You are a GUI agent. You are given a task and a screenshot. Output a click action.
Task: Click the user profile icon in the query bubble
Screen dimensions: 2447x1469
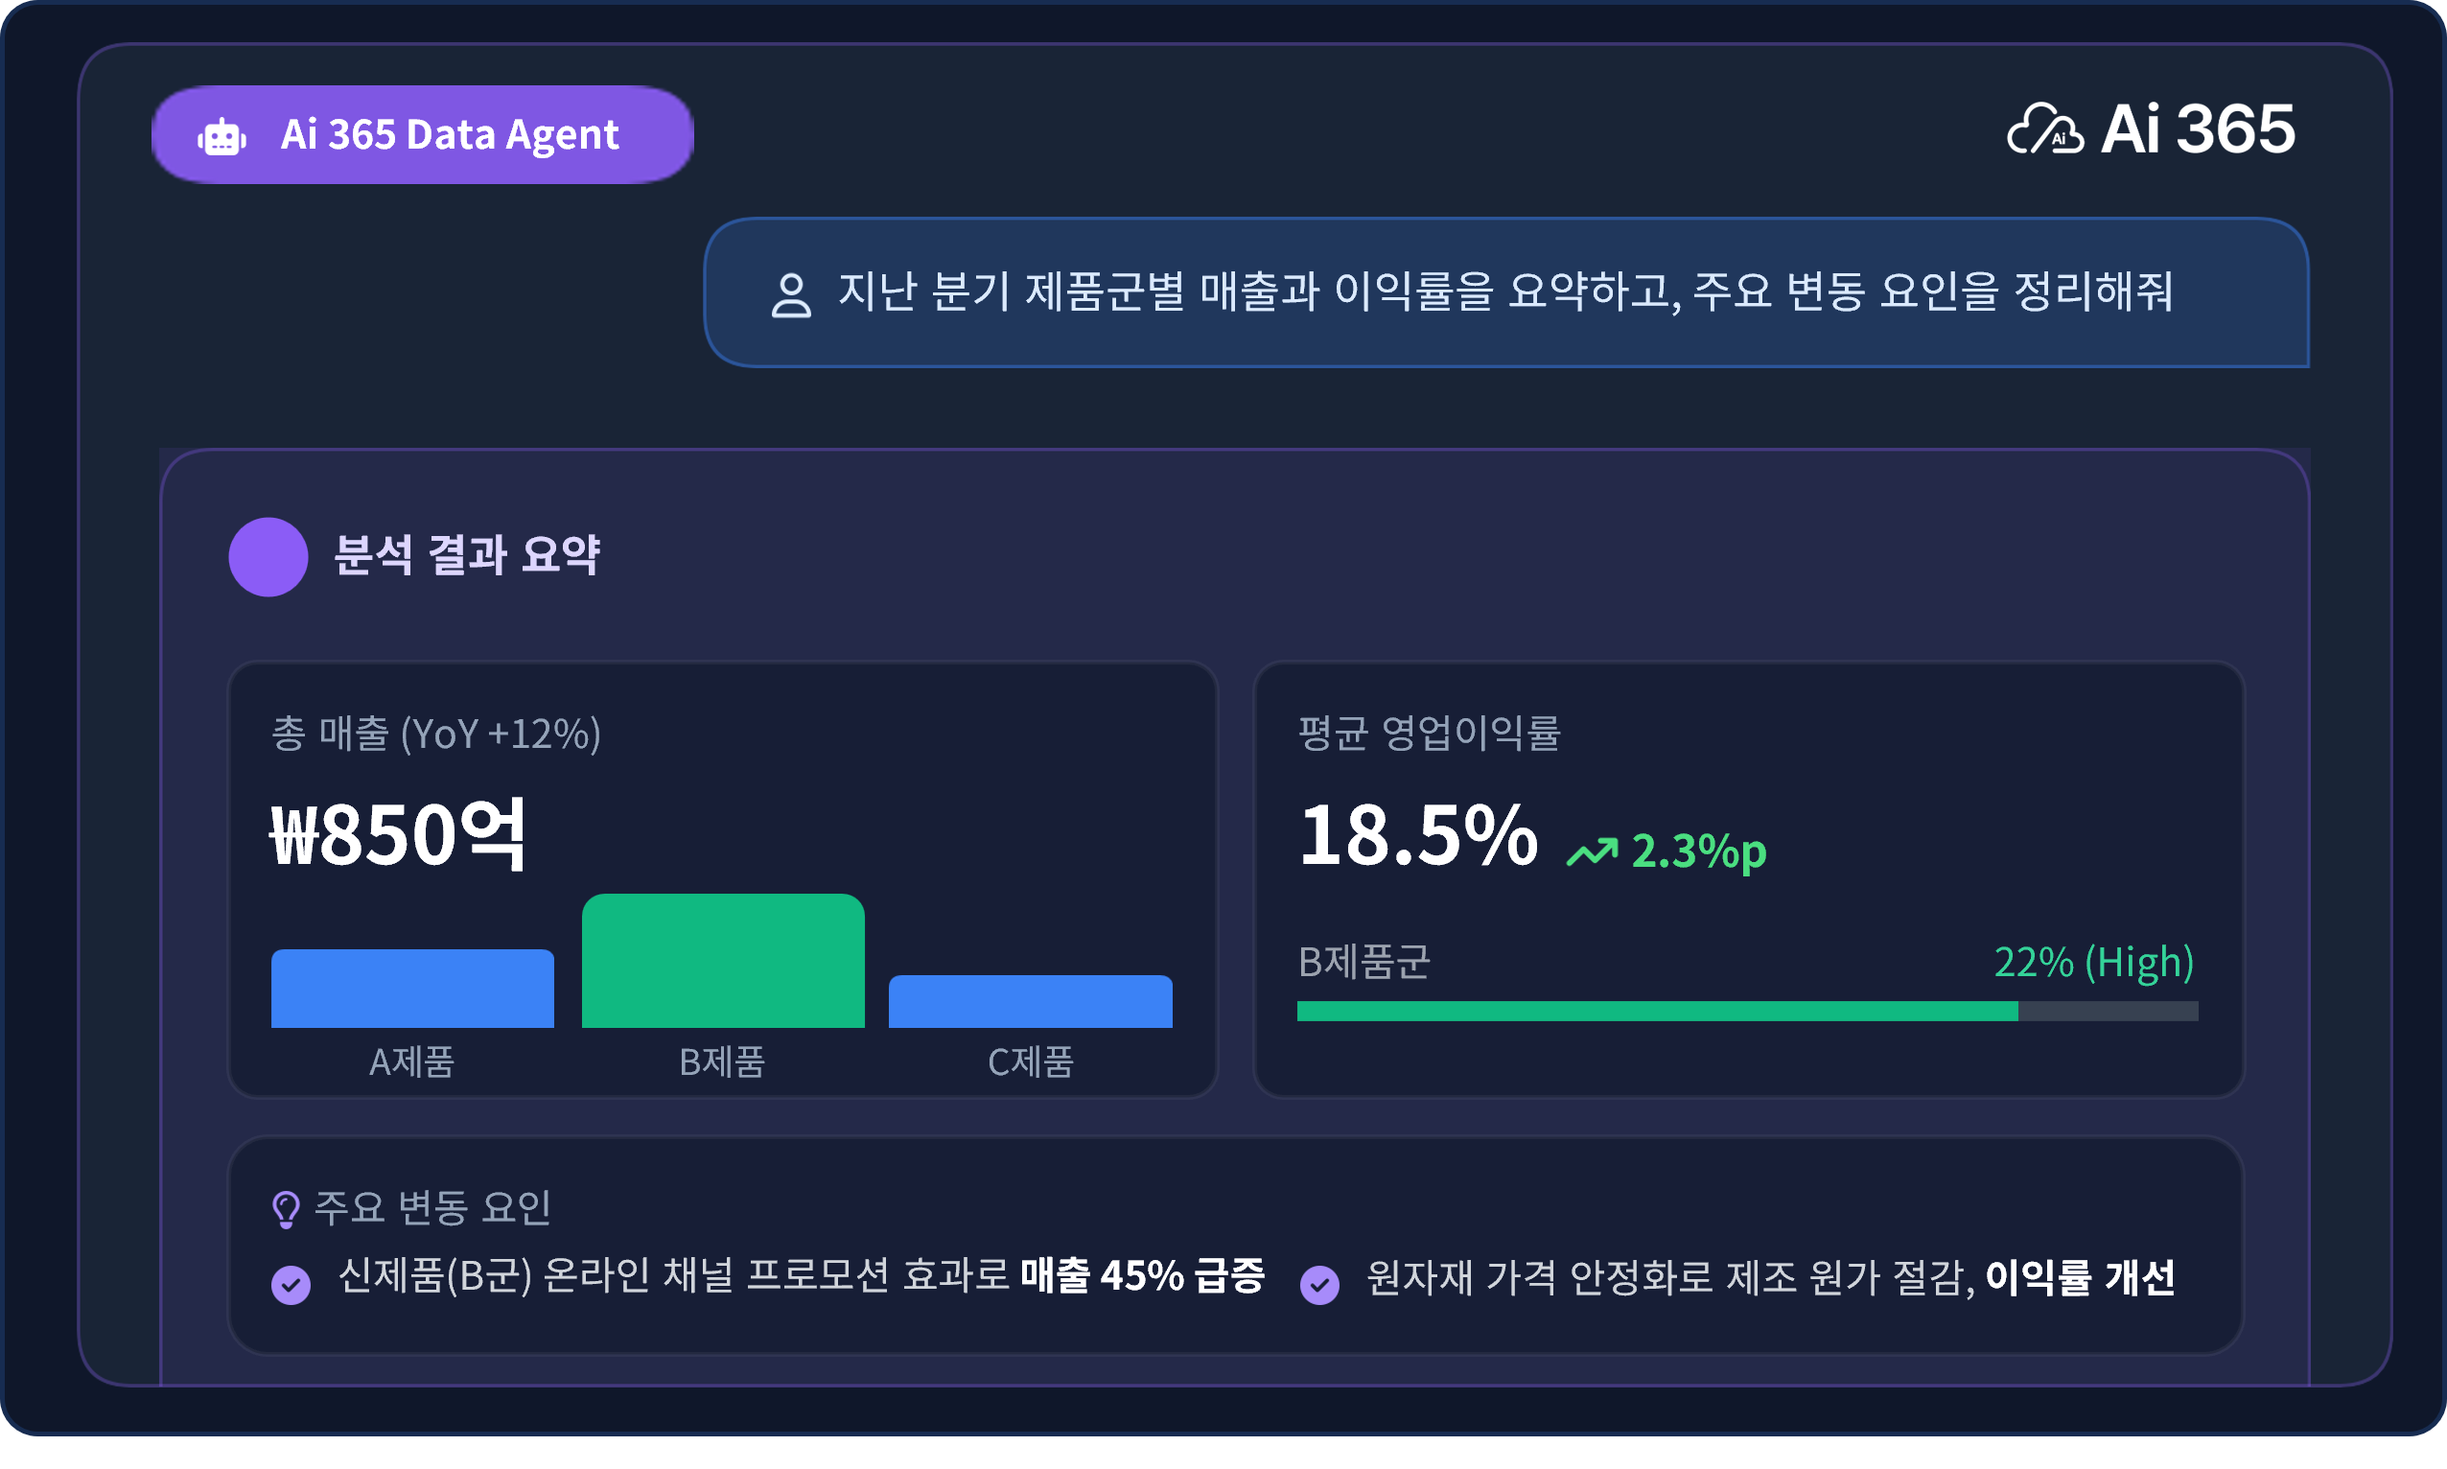(791, 295)
